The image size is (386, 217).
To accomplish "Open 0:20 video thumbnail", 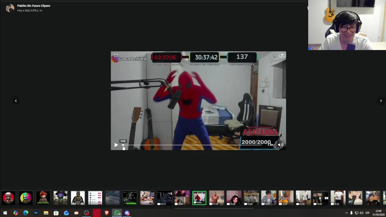I will click(321, 198).
